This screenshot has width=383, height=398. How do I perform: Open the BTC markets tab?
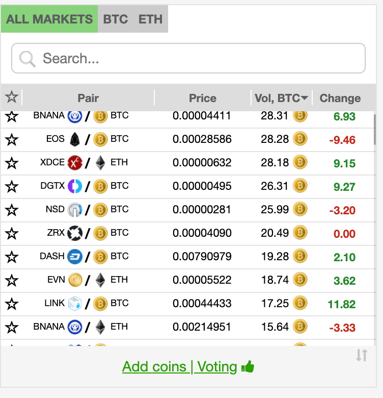click(116, 19)
